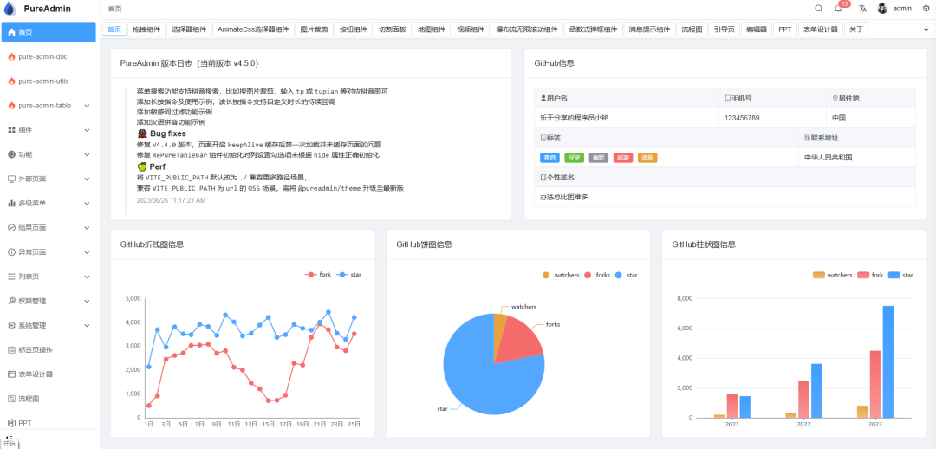
Task: Click the 功能 icon in sidebar
Action: pyautogui.click(x=11, y=154)
